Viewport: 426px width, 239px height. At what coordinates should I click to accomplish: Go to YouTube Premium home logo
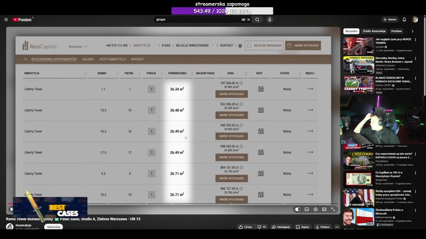(23, 20)
